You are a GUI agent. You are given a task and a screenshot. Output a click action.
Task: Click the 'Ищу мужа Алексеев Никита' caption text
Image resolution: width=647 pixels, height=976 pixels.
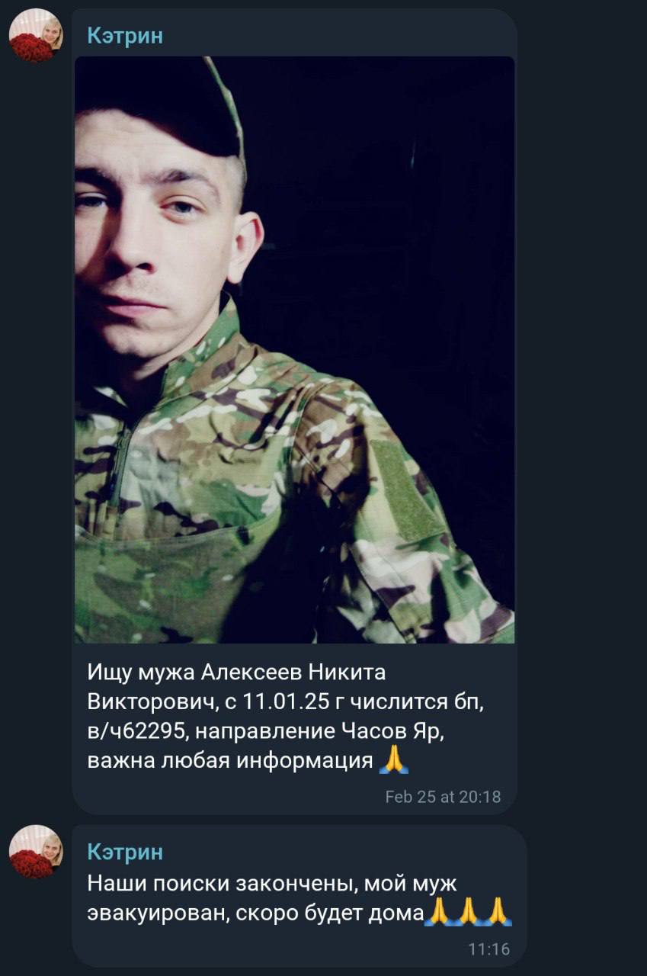coord(237,673)
